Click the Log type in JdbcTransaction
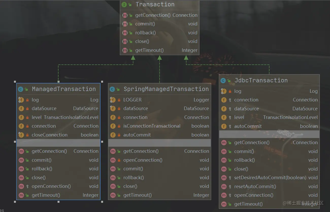 [313, 91]
